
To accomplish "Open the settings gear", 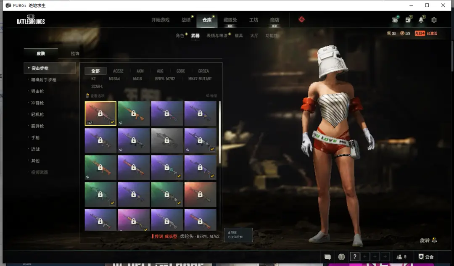I will pos(434,20).
